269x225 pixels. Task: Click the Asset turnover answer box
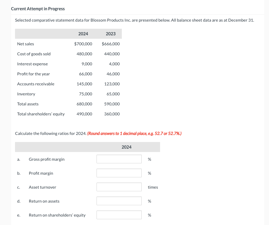(119, 187)
